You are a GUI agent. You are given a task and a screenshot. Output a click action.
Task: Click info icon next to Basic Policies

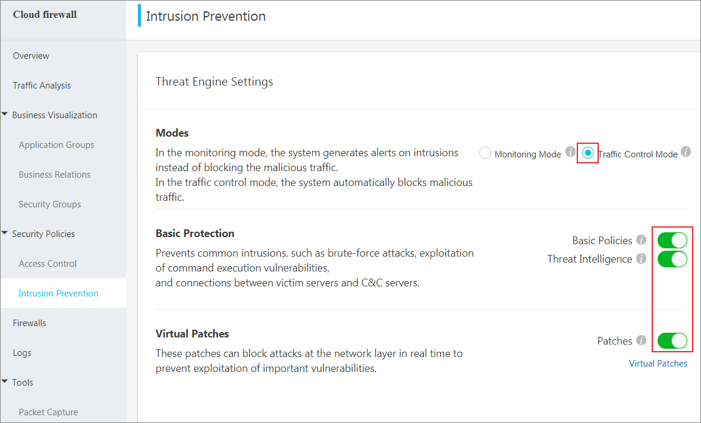tap(641, 240)
